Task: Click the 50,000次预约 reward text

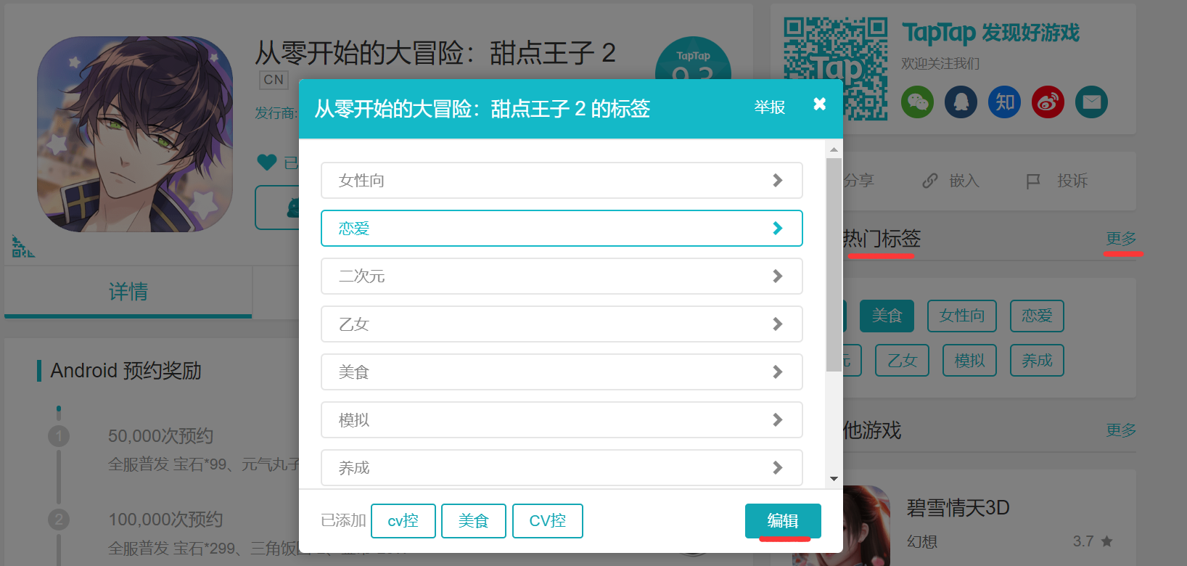Action: (160, 436)
